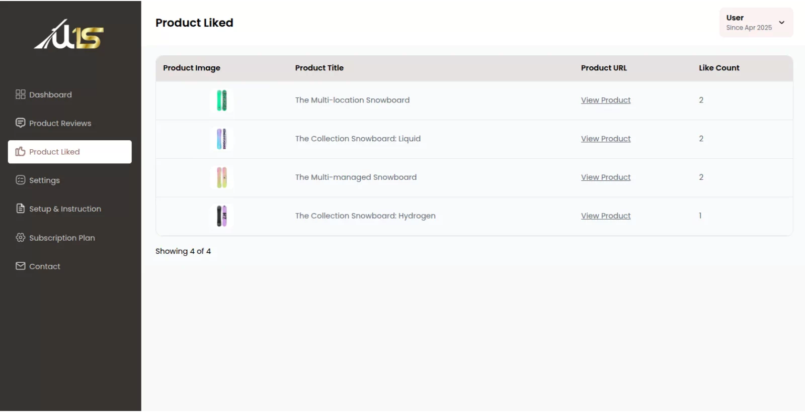Go to Settings in sidebar
This screenshot has width=805, height=412.
tap(70, 180)
